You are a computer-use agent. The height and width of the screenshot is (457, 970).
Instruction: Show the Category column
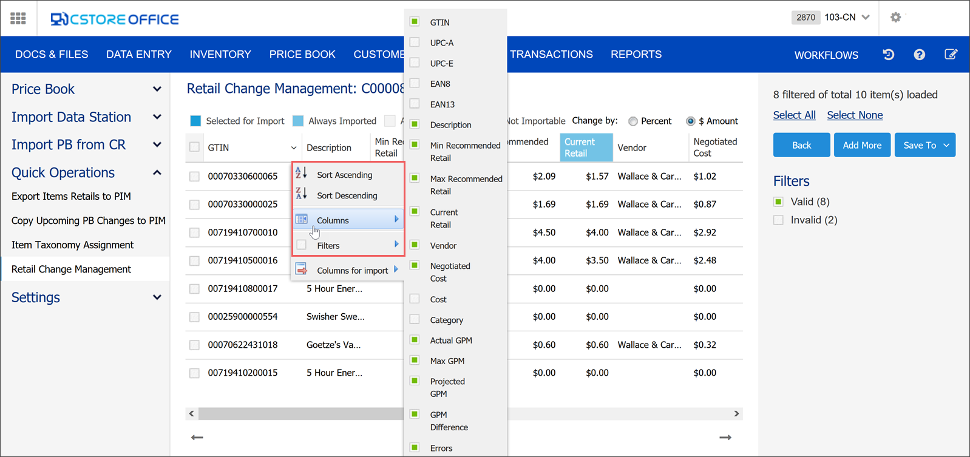[x=415, y=319]
